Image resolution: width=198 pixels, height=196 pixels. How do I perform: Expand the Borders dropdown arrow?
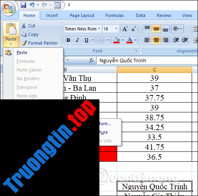108,40
